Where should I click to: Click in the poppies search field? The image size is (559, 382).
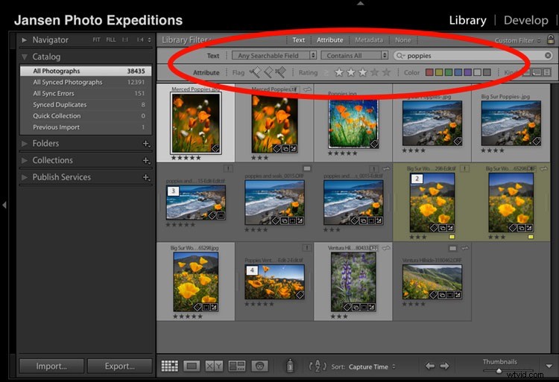click(474, 56)
